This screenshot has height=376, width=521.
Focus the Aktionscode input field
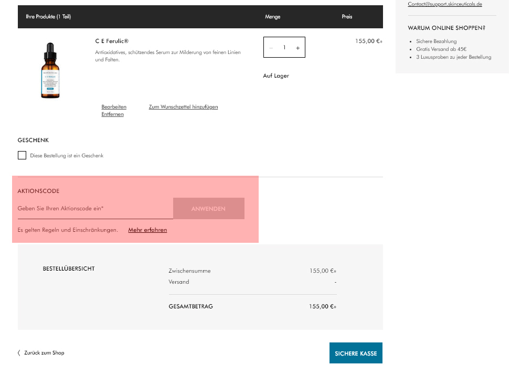(x=95, y=209)
